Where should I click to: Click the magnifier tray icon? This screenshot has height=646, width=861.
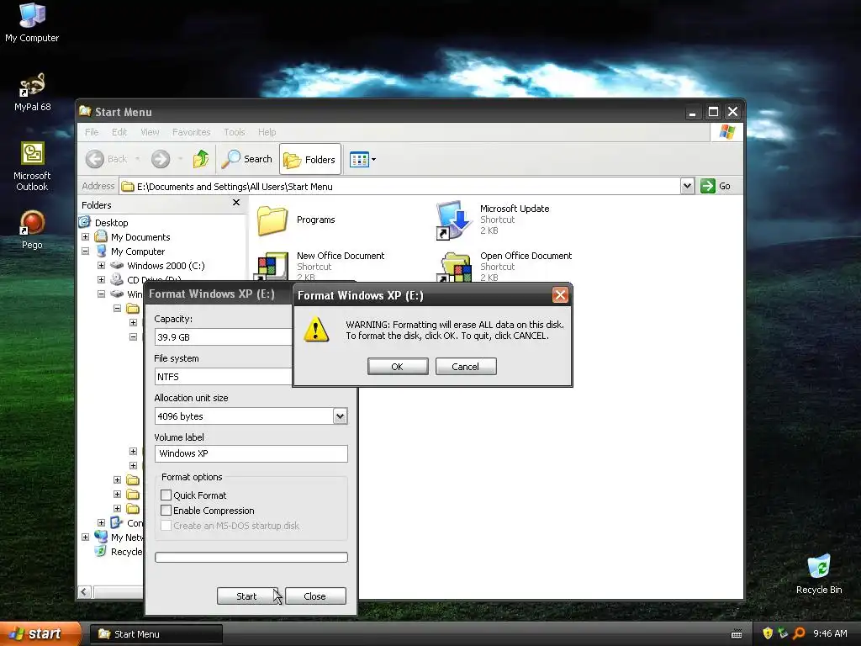coord(800,633)
